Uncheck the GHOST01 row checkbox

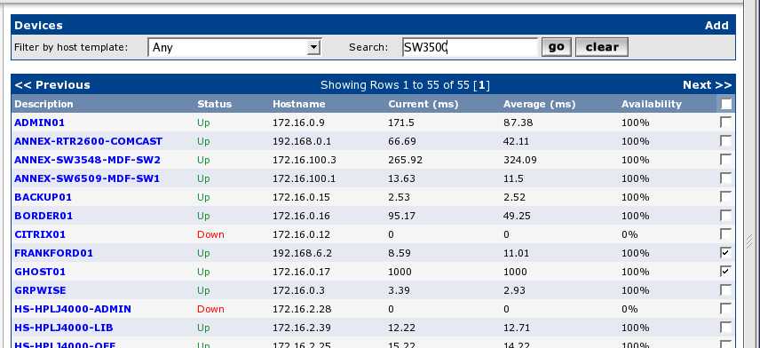725,272
